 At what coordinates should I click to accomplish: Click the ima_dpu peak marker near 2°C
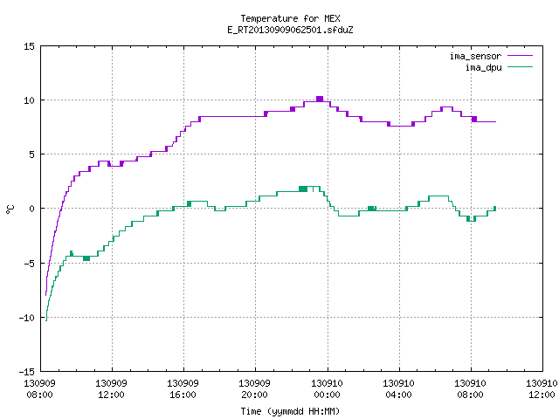(303, 189)
